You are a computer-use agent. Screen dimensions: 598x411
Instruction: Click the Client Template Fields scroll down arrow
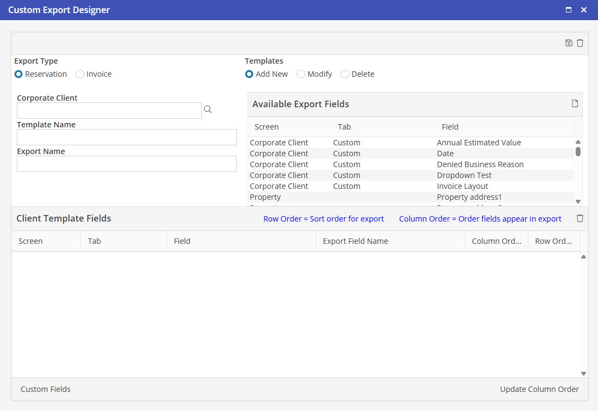pyautogui.click(x=583, y=373)
